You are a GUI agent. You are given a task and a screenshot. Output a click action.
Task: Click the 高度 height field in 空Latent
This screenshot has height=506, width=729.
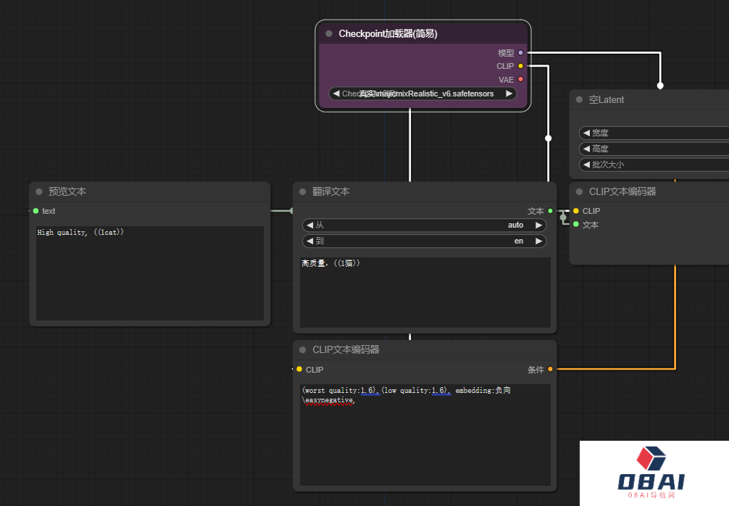pyautogui.click(x=654, y=149)
